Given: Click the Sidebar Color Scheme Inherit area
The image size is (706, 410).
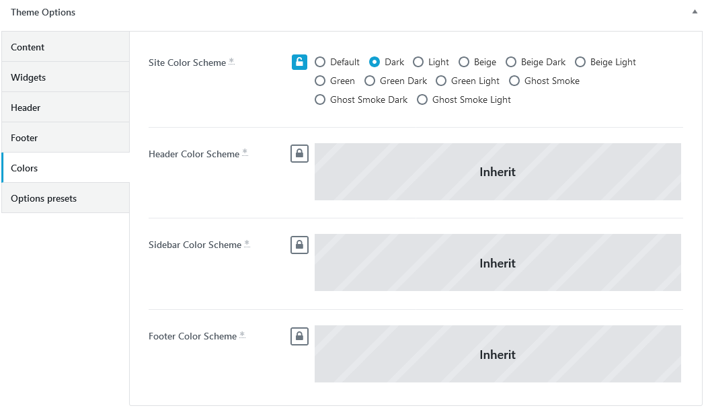Looking at the screenshot, I should pyautogui.click(x=498, y=263).
